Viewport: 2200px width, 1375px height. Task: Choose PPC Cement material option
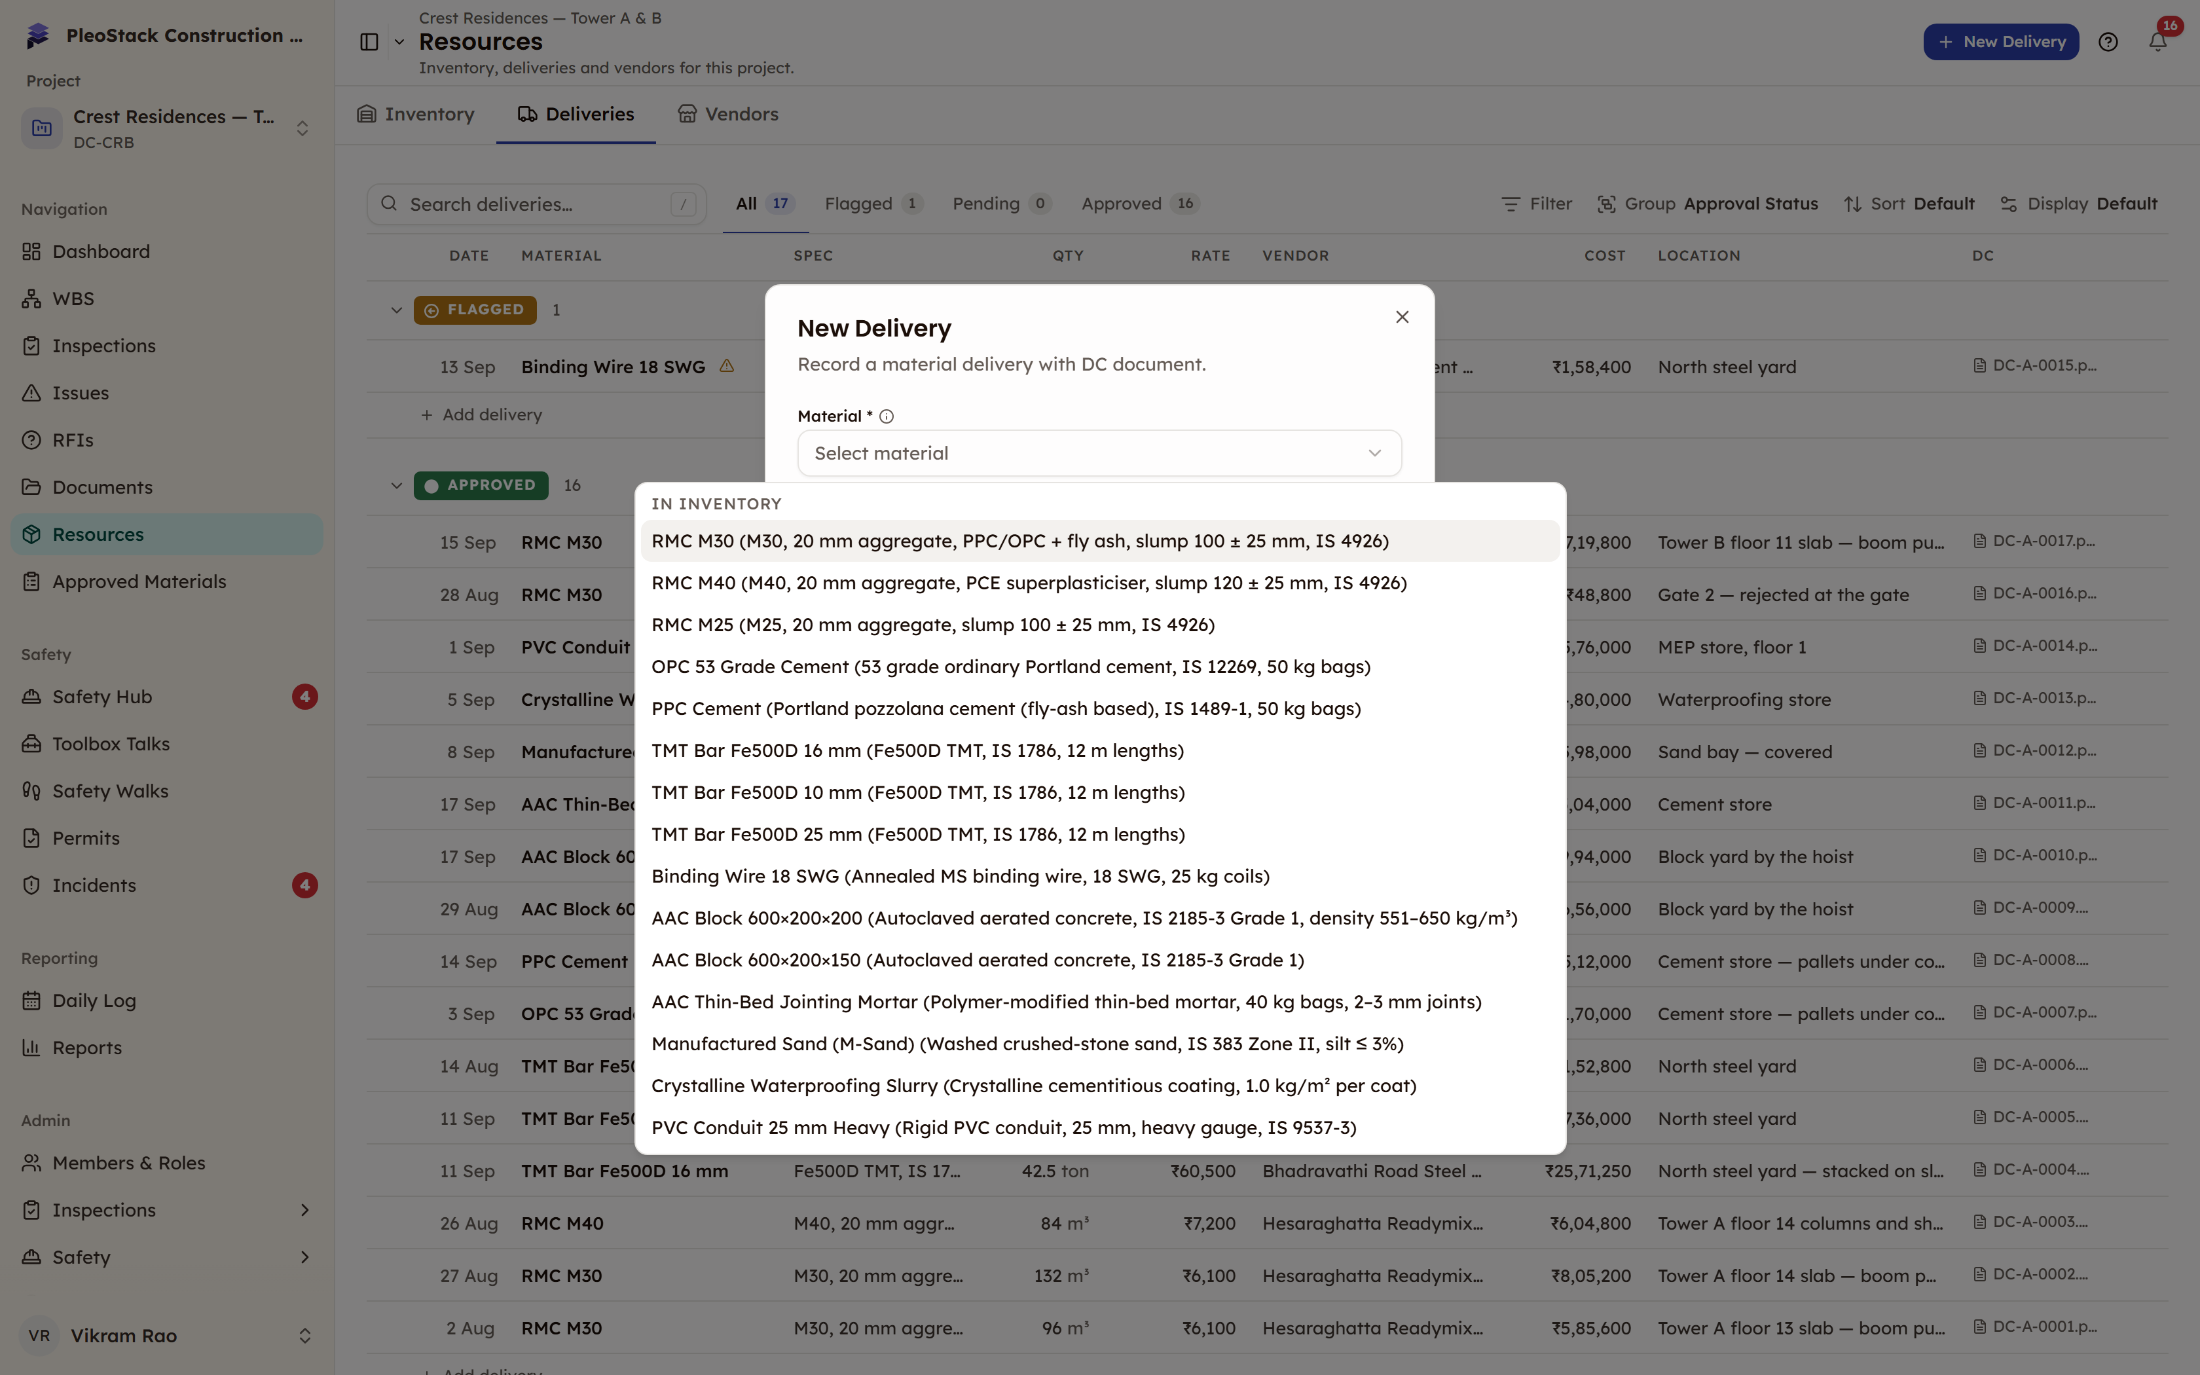pos(1100,708)
